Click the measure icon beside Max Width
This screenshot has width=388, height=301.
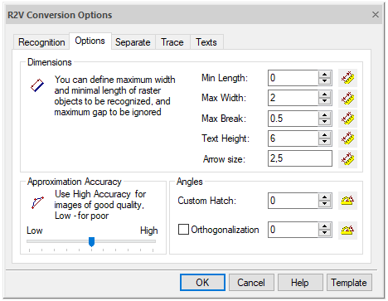(347, 98)
